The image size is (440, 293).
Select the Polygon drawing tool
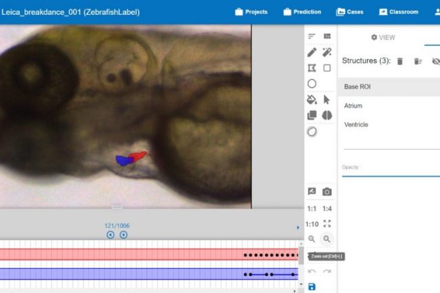tap(312, 68)
